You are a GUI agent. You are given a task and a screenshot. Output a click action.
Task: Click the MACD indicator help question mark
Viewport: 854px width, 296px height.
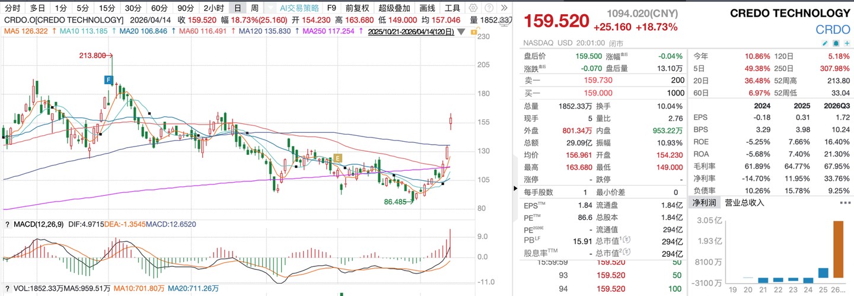click(x=7, y=224)
